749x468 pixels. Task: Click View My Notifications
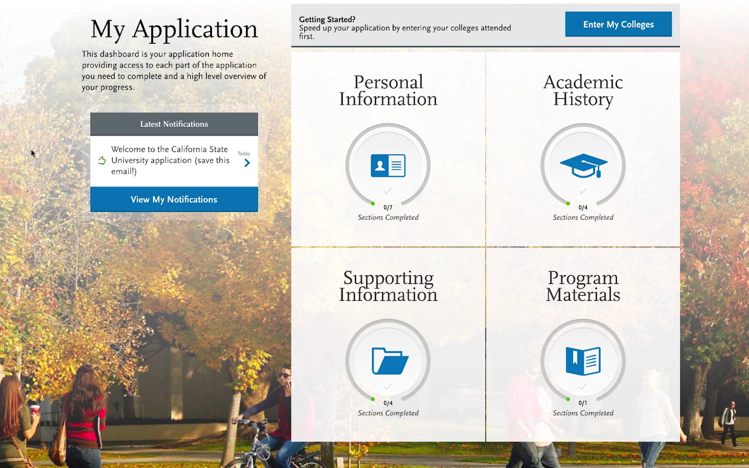pos(174,199)
